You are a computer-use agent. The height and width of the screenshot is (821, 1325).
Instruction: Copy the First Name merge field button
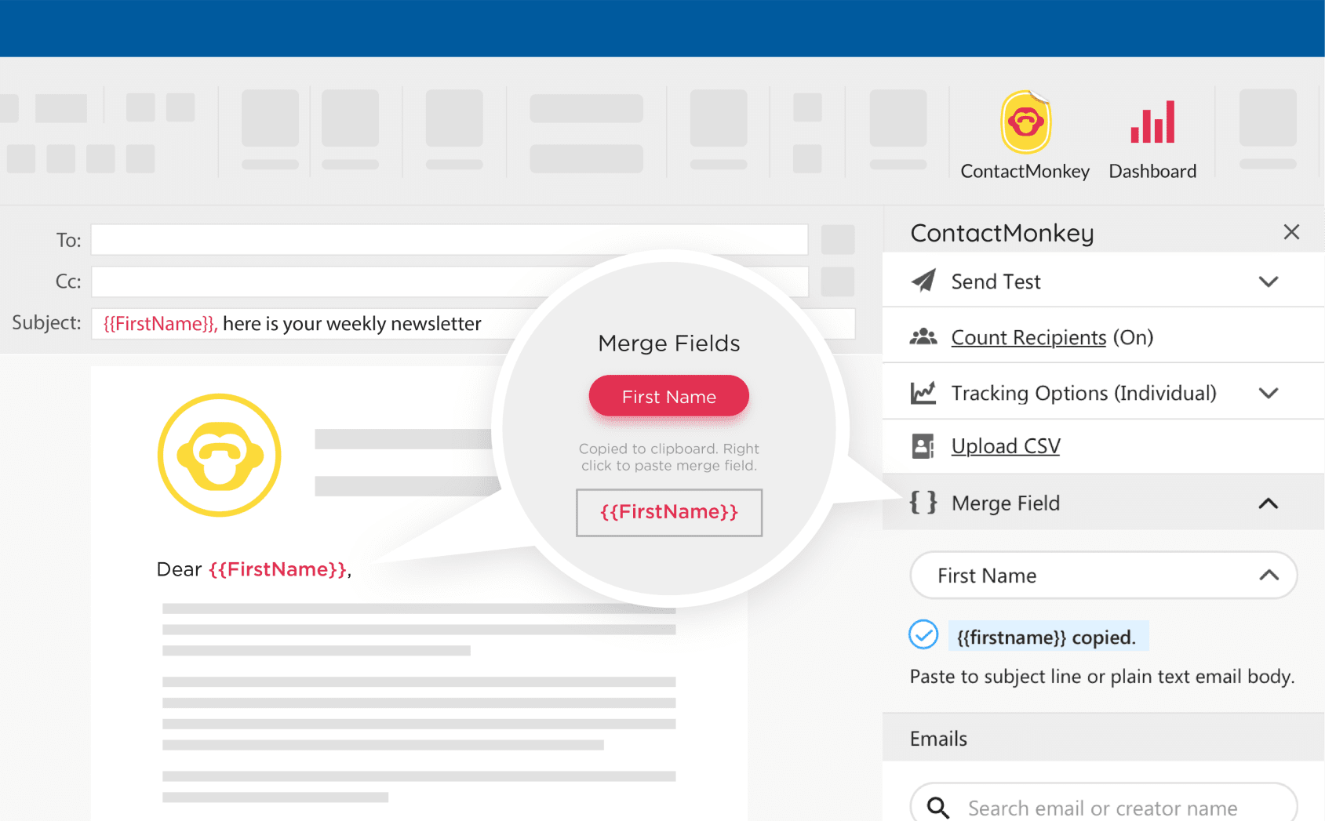point(668,396)
